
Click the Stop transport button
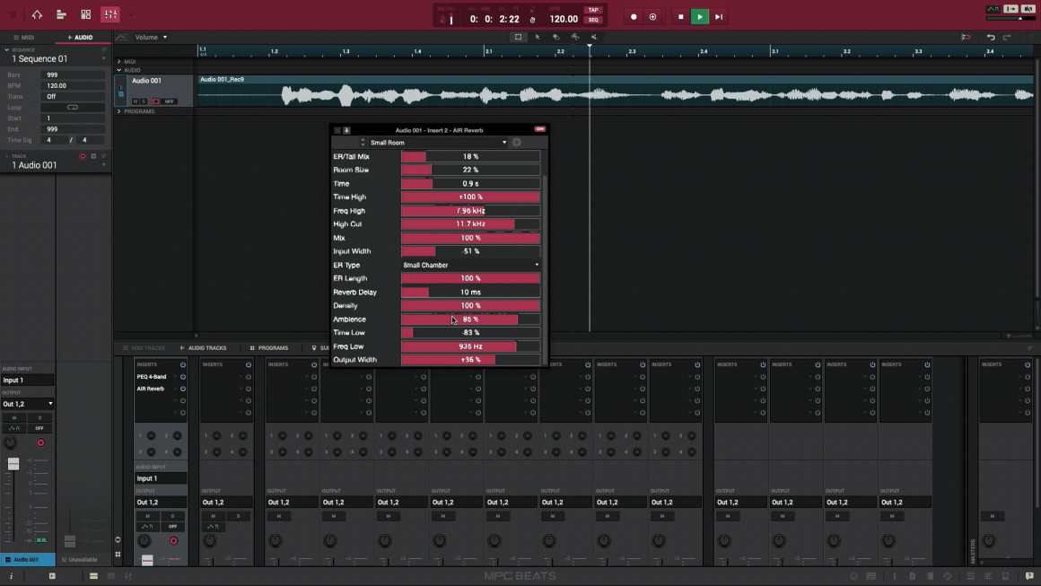point(680,17)
